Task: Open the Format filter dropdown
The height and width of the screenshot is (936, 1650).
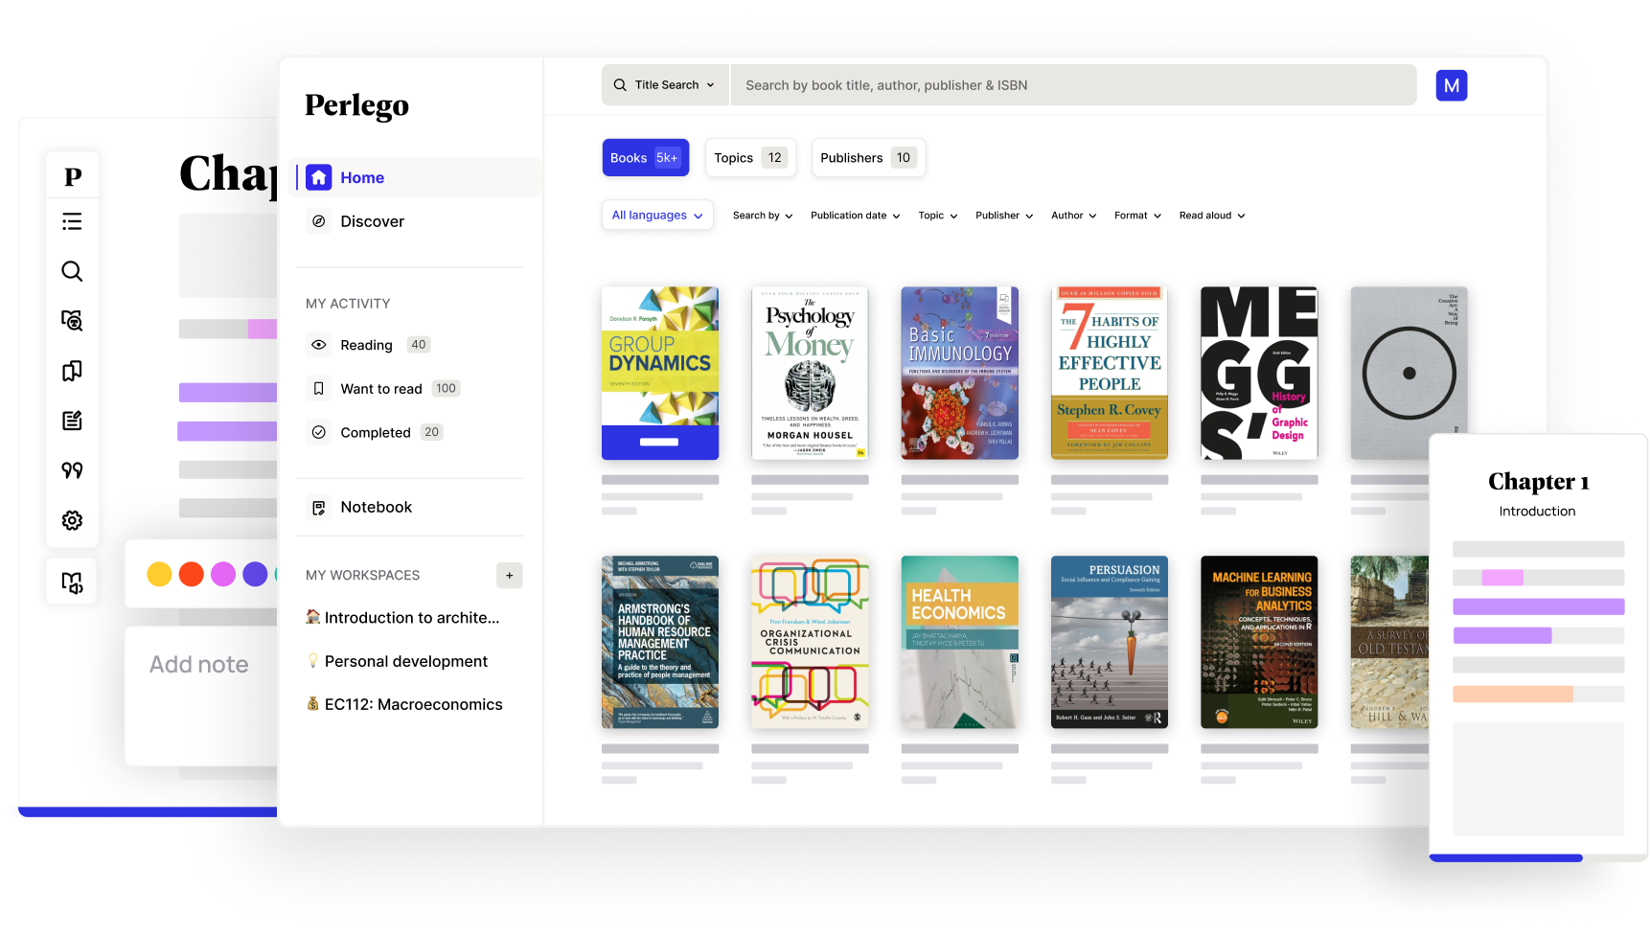Action: point(1137,216)
